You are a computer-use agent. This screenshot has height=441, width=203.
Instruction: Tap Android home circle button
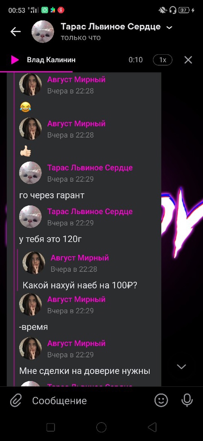point(101,427)
